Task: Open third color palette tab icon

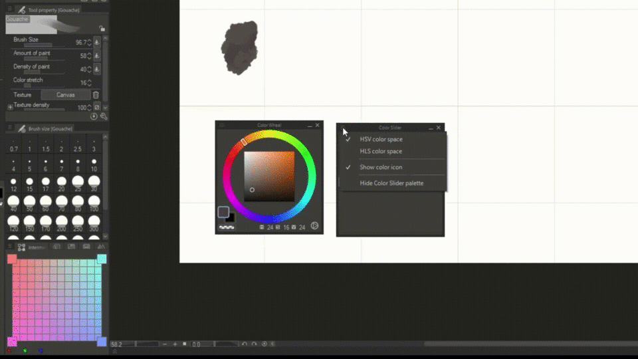Action: point(71,247)
